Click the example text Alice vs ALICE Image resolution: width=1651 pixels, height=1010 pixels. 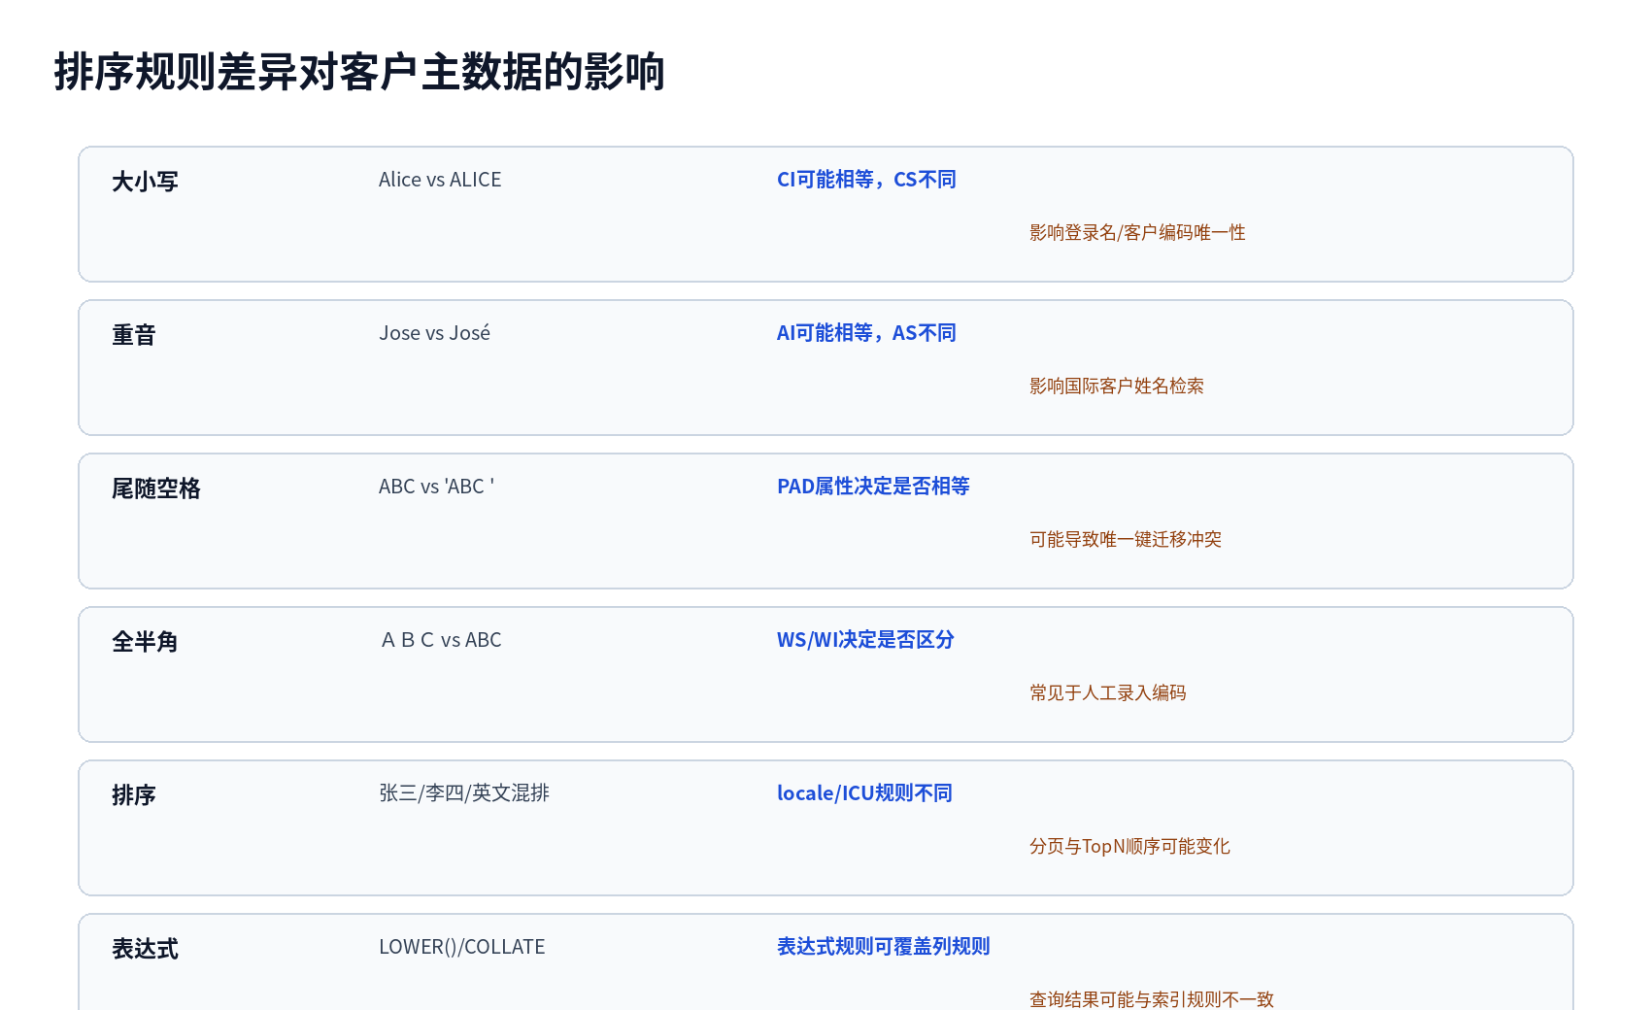(x=440, y=180)
